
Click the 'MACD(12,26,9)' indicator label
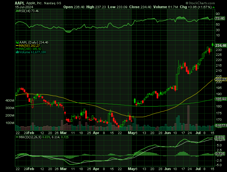30,137
